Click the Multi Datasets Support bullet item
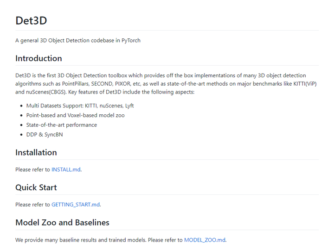 click(x=80, y=106)
